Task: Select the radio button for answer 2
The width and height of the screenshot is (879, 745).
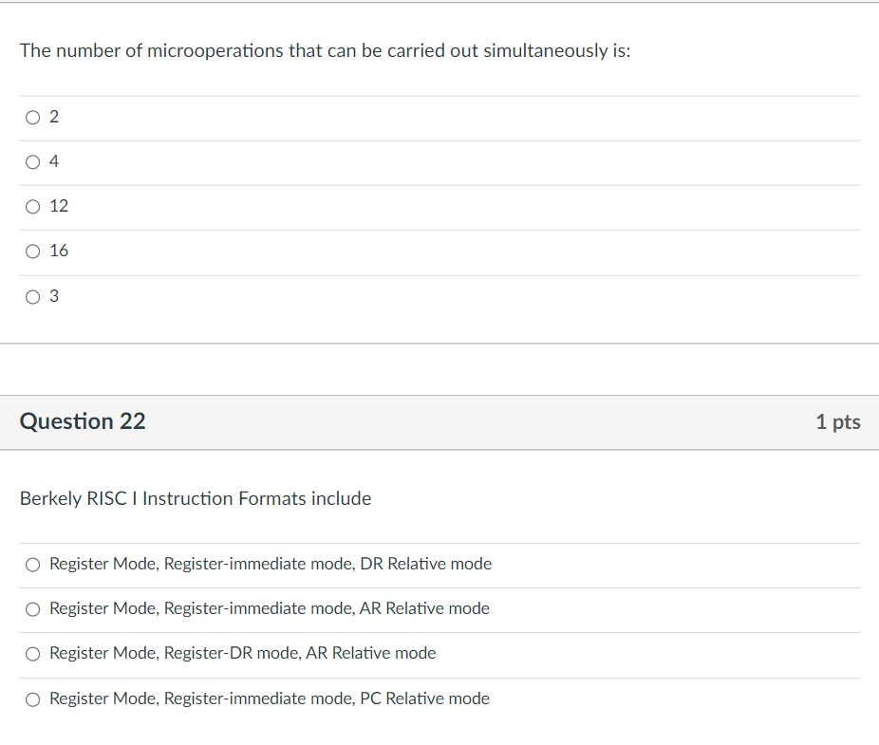Action: 32,117
